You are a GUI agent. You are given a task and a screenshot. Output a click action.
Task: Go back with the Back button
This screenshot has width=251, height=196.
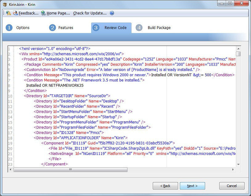point(165,186)
